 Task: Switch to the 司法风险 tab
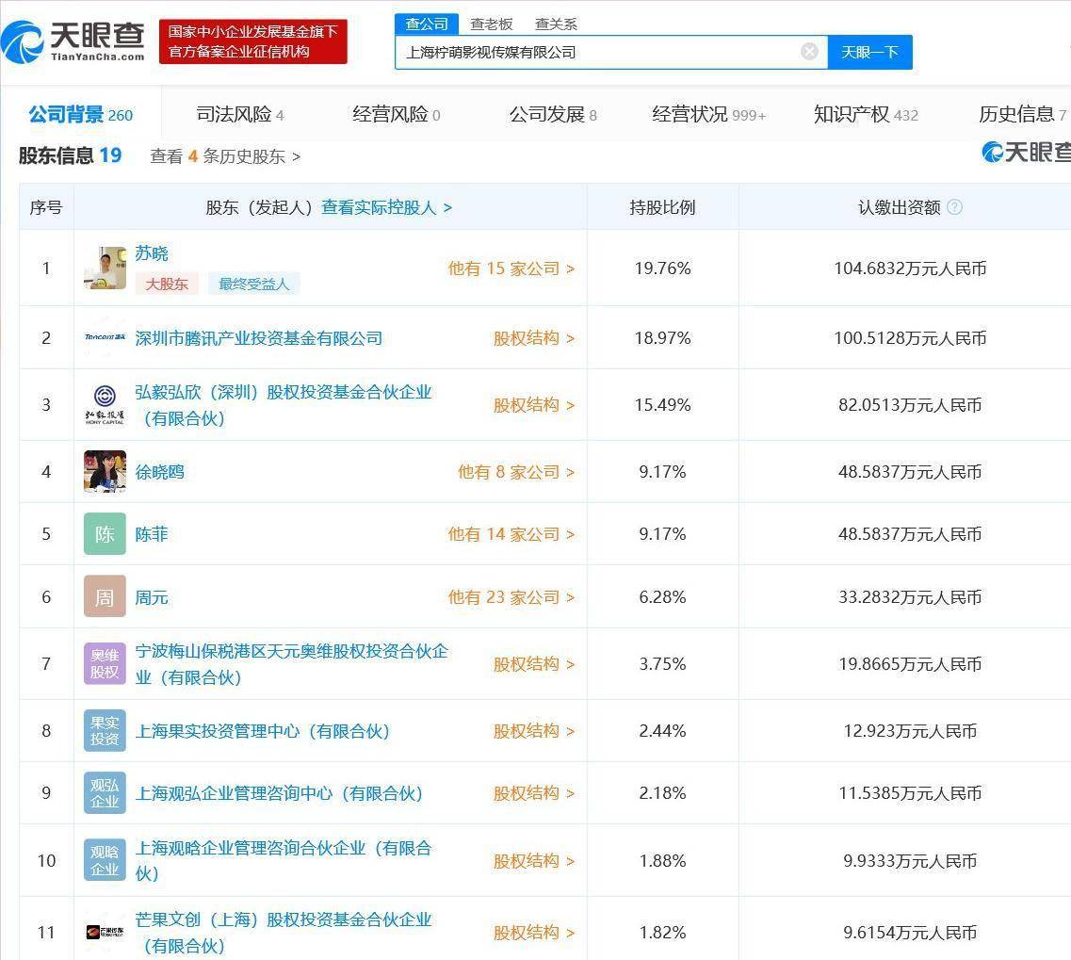tap(239, 115)
